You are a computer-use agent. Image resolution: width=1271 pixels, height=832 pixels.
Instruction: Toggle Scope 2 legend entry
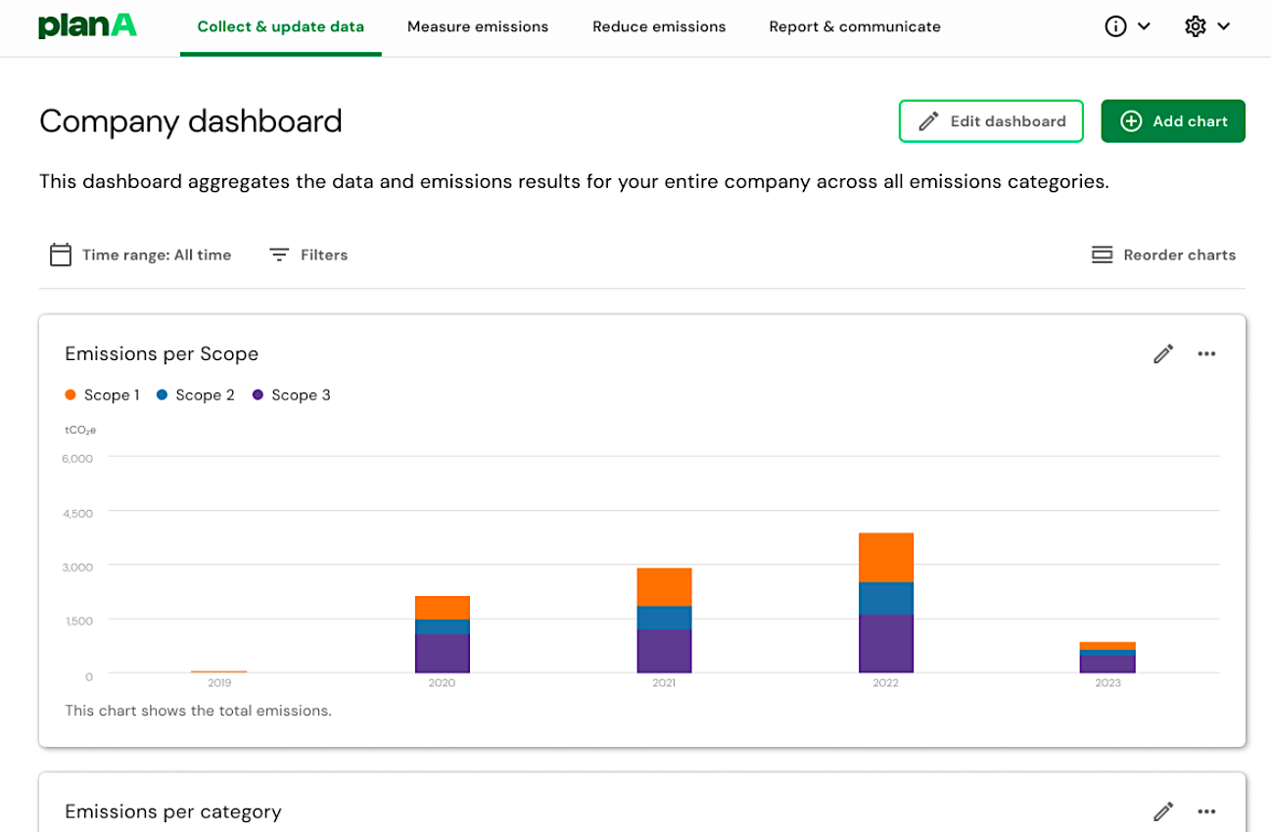[x=196, y=395]
